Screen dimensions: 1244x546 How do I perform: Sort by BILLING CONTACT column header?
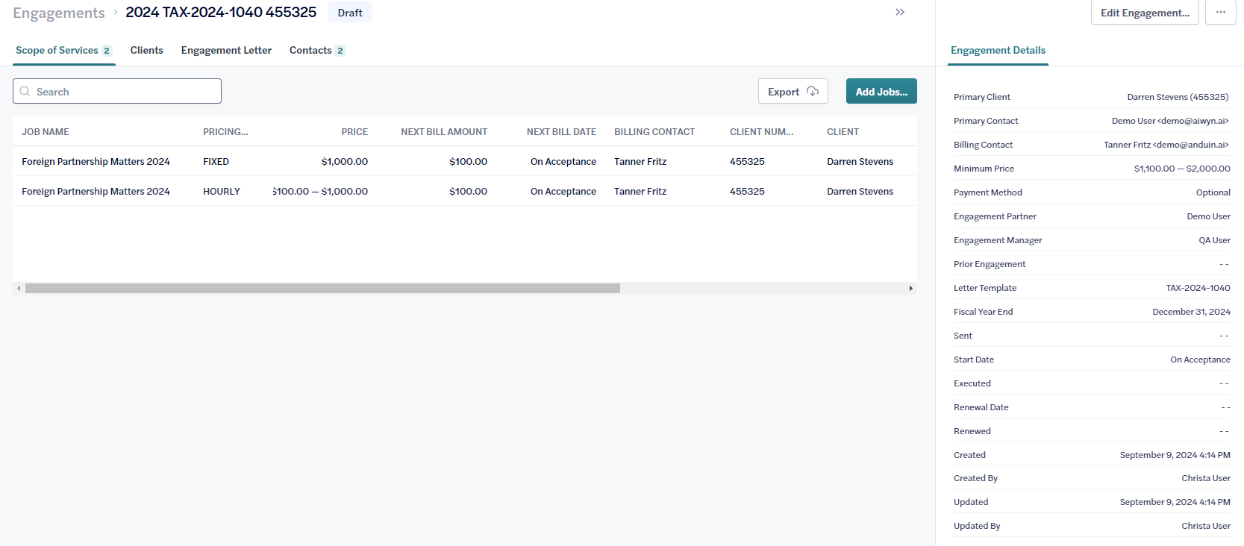(654, 132)
